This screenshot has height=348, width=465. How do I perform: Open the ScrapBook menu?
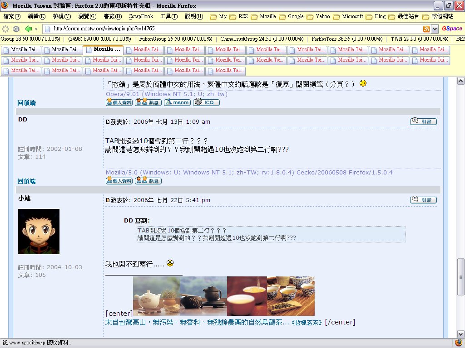point(141,16)
